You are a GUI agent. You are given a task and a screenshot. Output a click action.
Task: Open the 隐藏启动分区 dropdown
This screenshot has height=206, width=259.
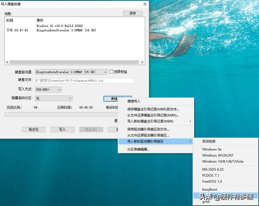(54, 99)
